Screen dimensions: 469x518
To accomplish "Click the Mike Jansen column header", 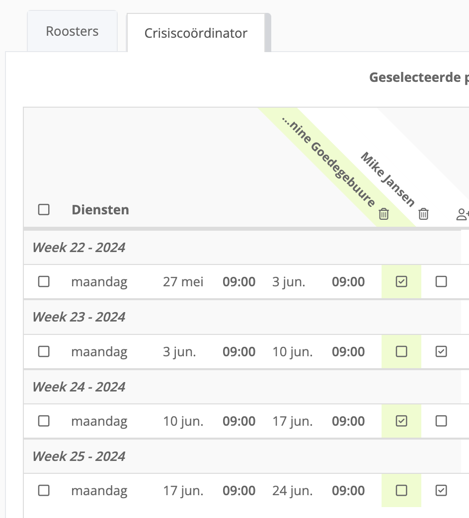I will click(x=388, y=179).
